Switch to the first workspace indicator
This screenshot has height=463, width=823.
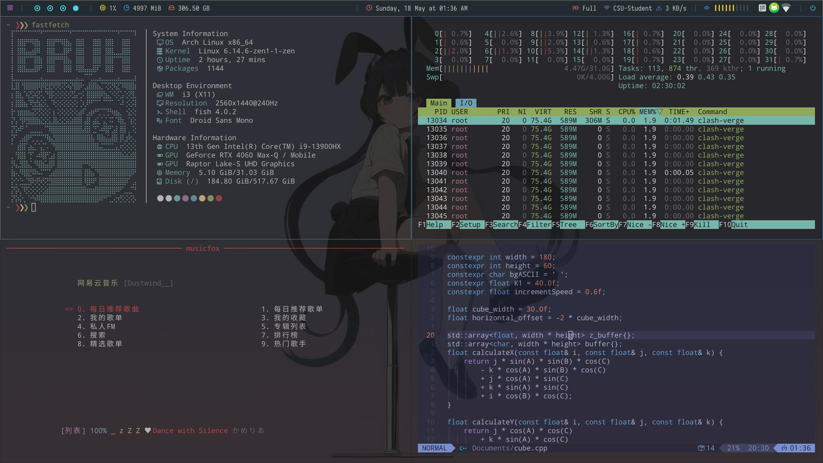point(37,8)
